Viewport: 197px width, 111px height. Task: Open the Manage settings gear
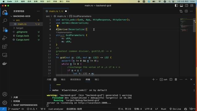(x=5, y=103)
